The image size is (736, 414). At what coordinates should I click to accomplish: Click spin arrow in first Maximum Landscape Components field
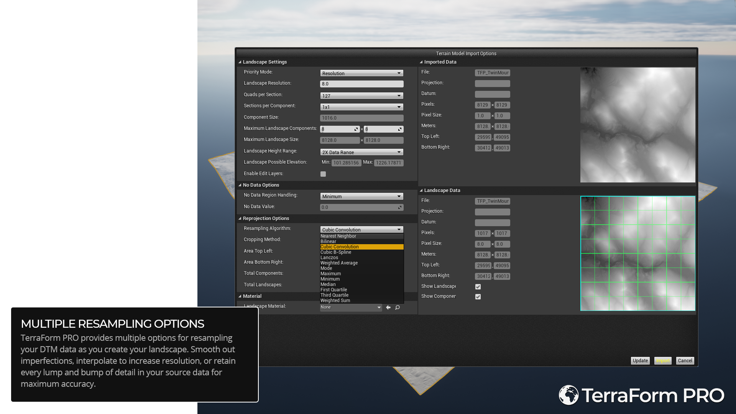pyautogui.click(x=356, y=129)
